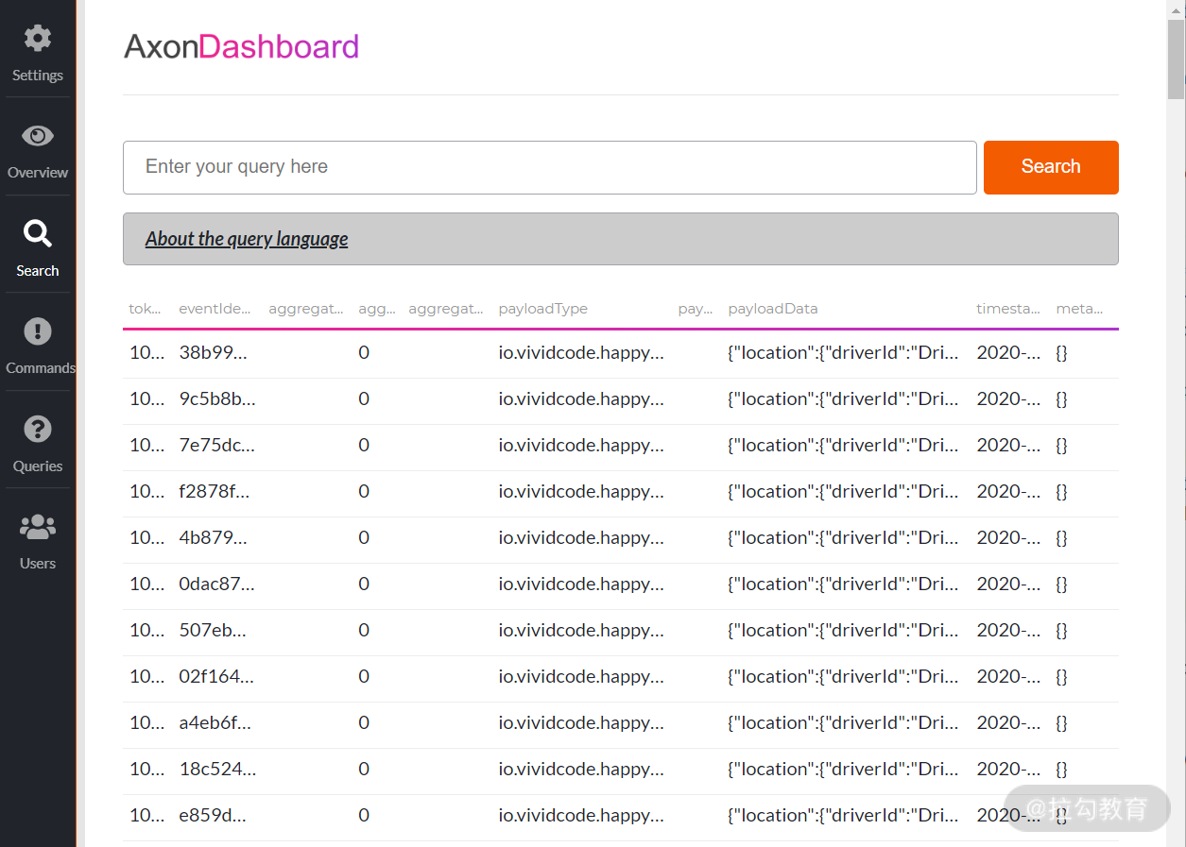Screen dimensions: 1186x847
Task: Select event ID 02f164... cell
Action: point(216,677)
